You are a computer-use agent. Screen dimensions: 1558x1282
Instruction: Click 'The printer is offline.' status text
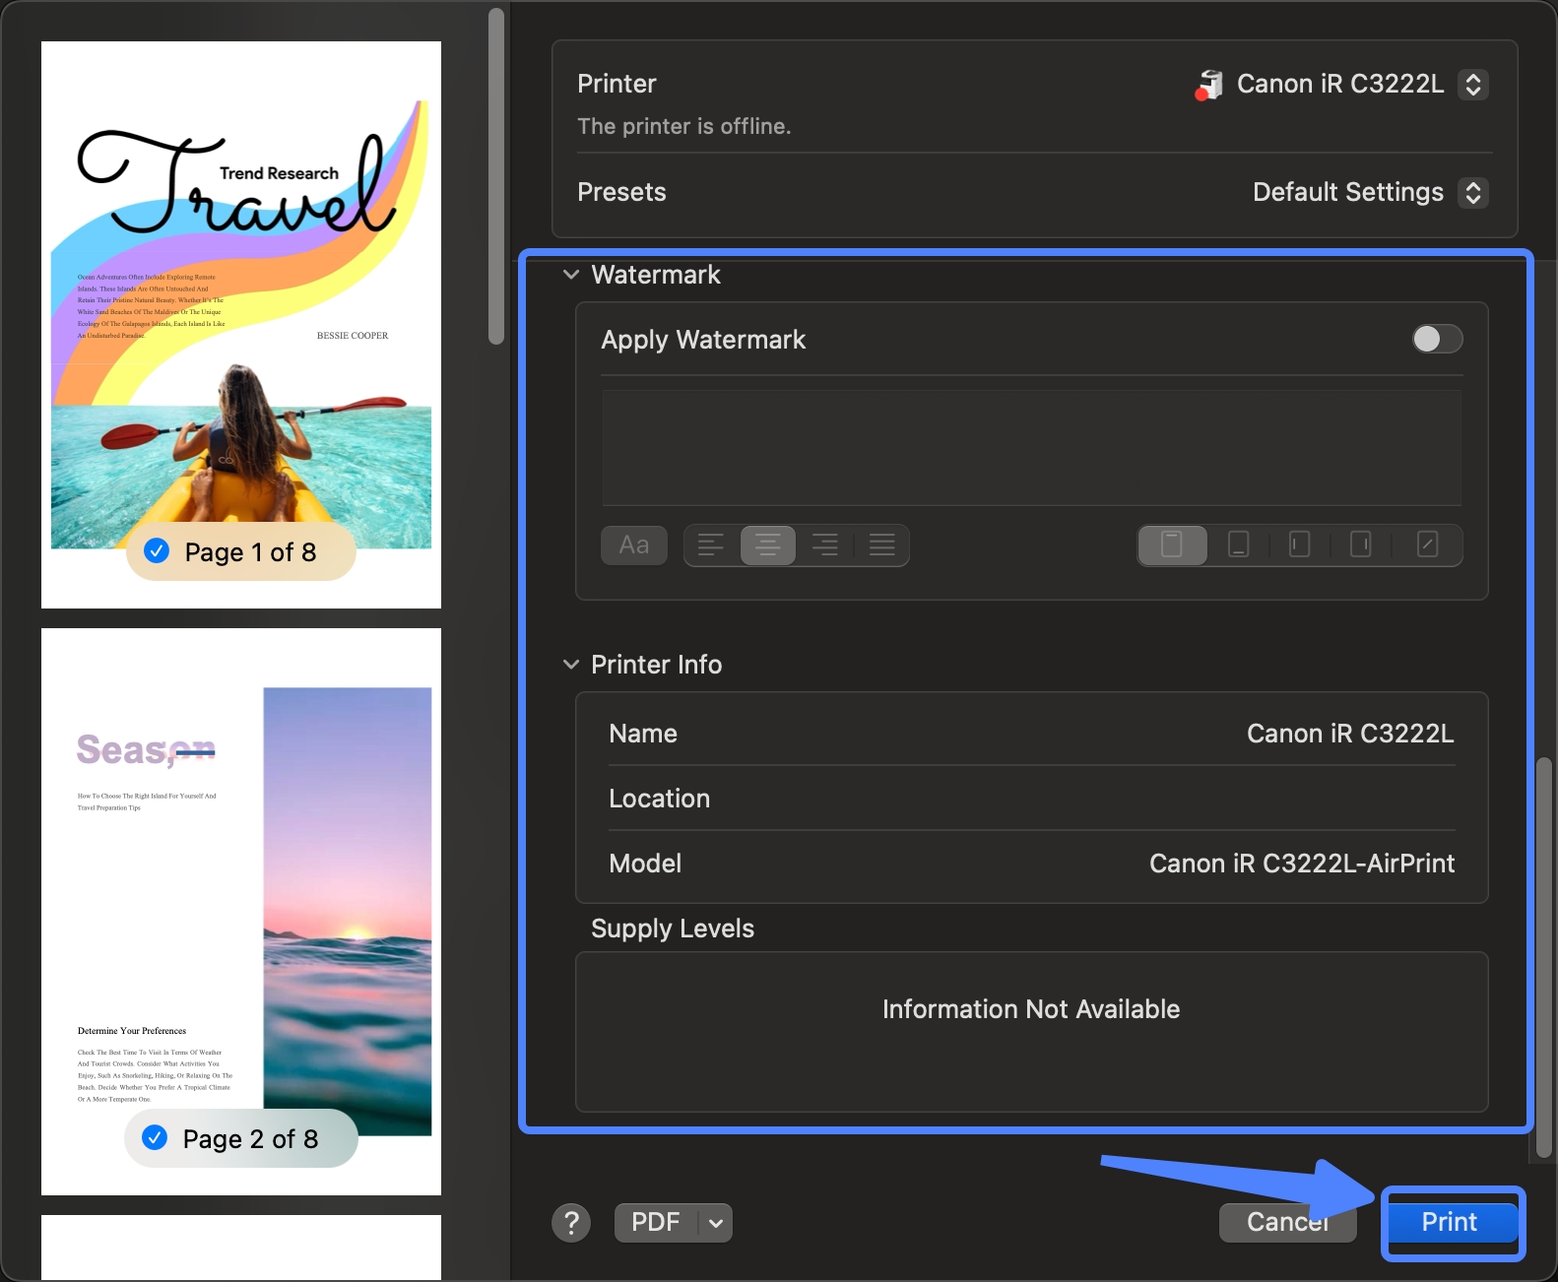[x=684, y=126]
